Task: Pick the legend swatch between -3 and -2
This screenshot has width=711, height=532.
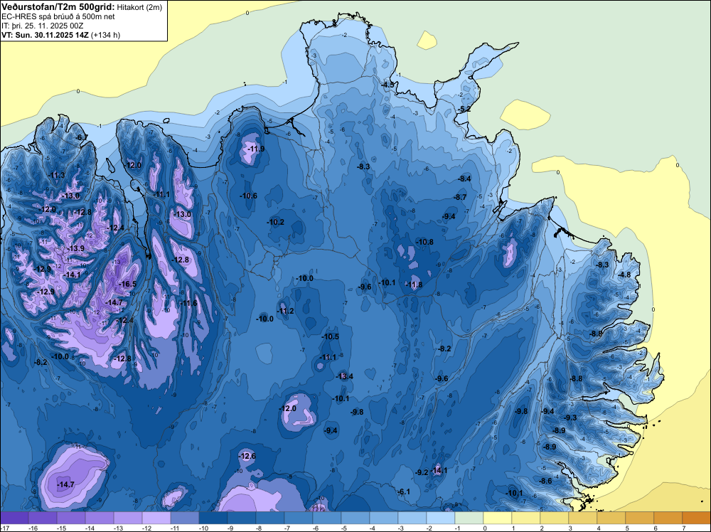Action: (412, 518)
